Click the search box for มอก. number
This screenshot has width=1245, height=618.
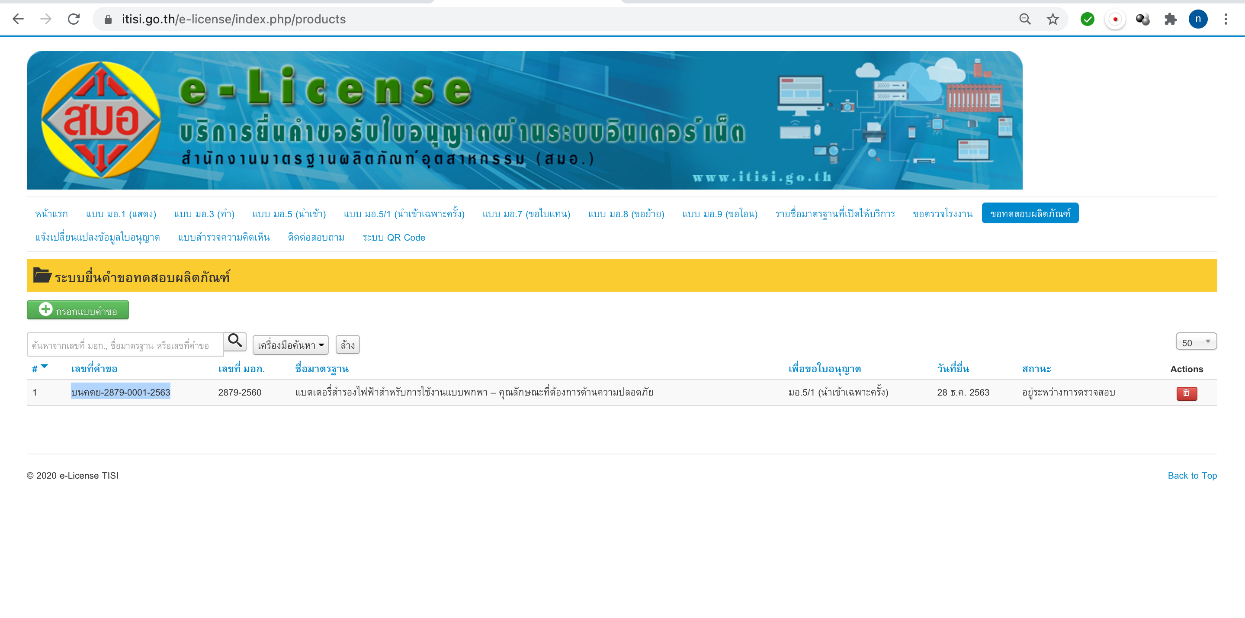[125, 345]
